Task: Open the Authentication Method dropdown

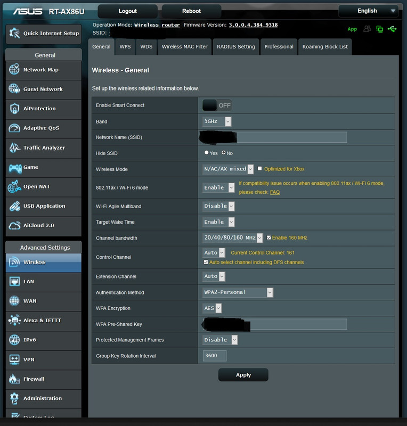Action: (238, 292)
